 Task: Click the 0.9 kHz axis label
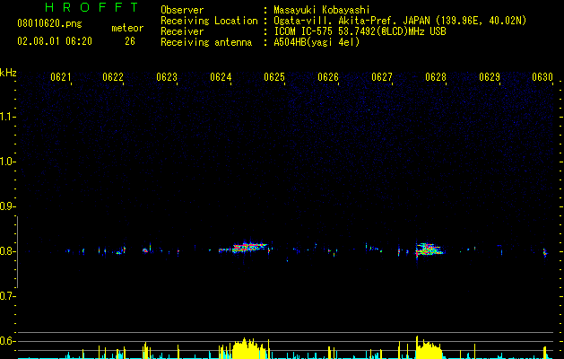coord(7,206)
